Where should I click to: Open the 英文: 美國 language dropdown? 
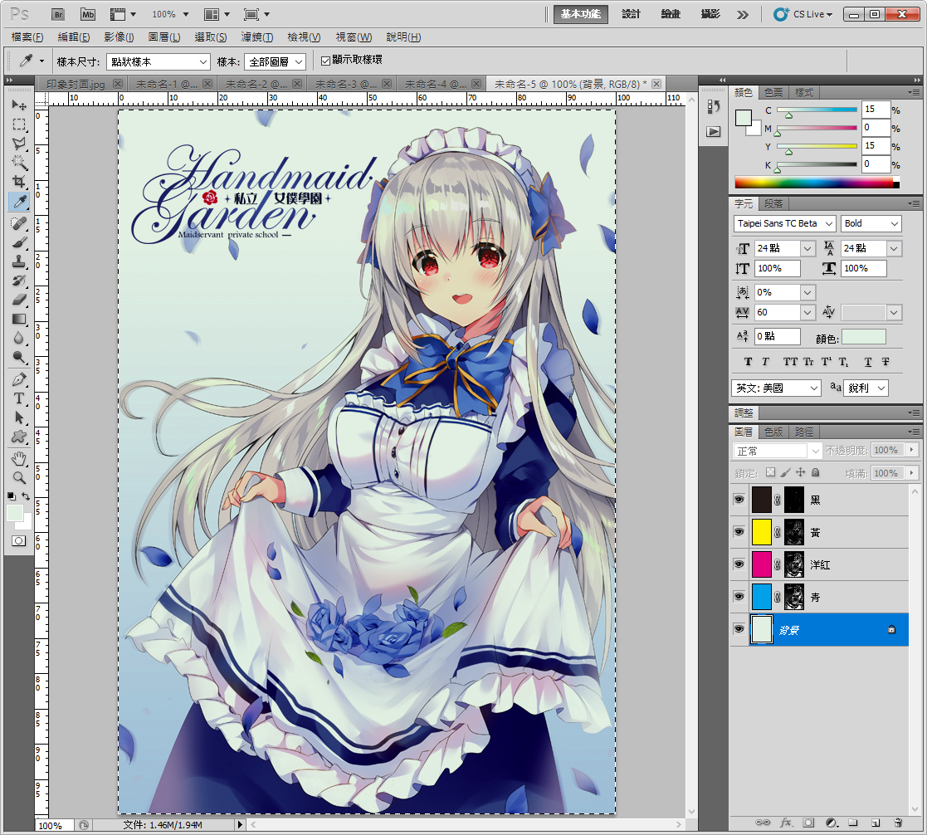click(x=777, y=388)
